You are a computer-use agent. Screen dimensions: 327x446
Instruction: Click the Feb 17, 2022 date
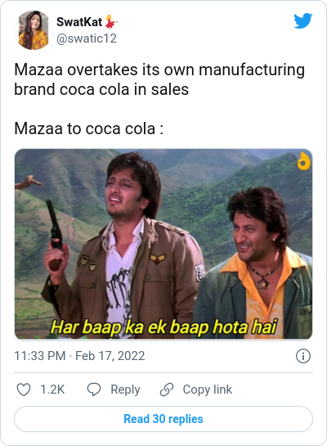tap(110, 356)
